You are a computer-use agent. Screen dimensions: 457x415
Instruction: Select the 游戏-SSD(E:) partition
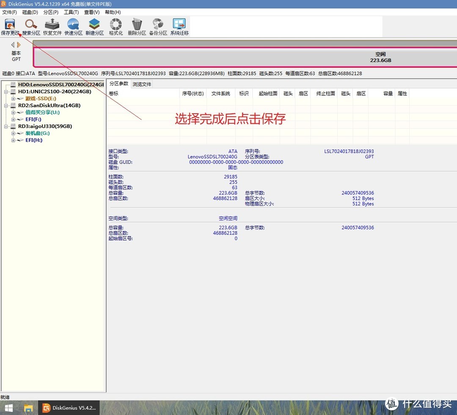click(x=41, y=98)
